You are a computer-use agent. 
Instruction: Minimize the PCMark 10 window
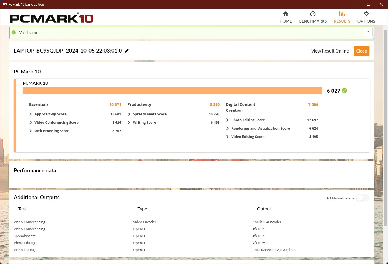[356, 4]
